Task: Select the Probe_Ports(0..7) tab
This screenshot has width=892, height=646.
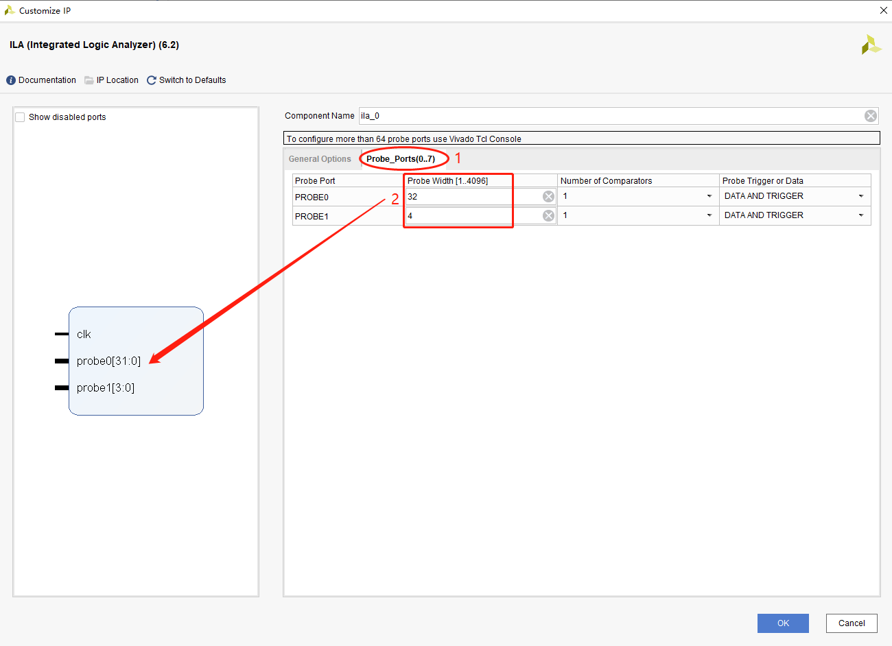Action: pyautogui.click(x=401, y=159)
